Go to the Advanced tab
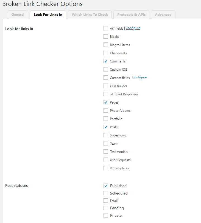 click(163, 15)
